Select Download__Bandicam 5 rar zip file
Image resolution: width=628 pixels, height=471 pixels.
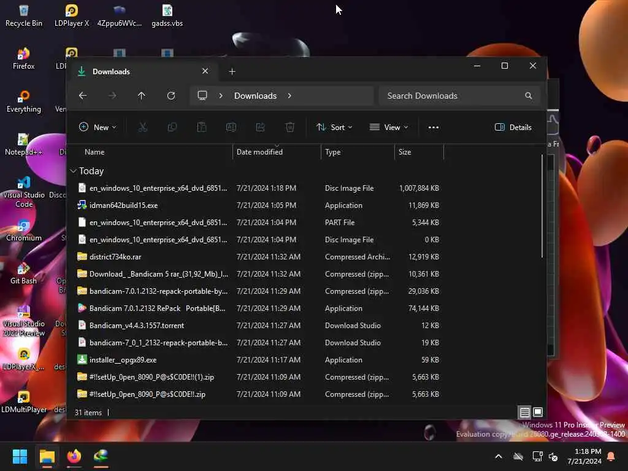tap(259, 274)
